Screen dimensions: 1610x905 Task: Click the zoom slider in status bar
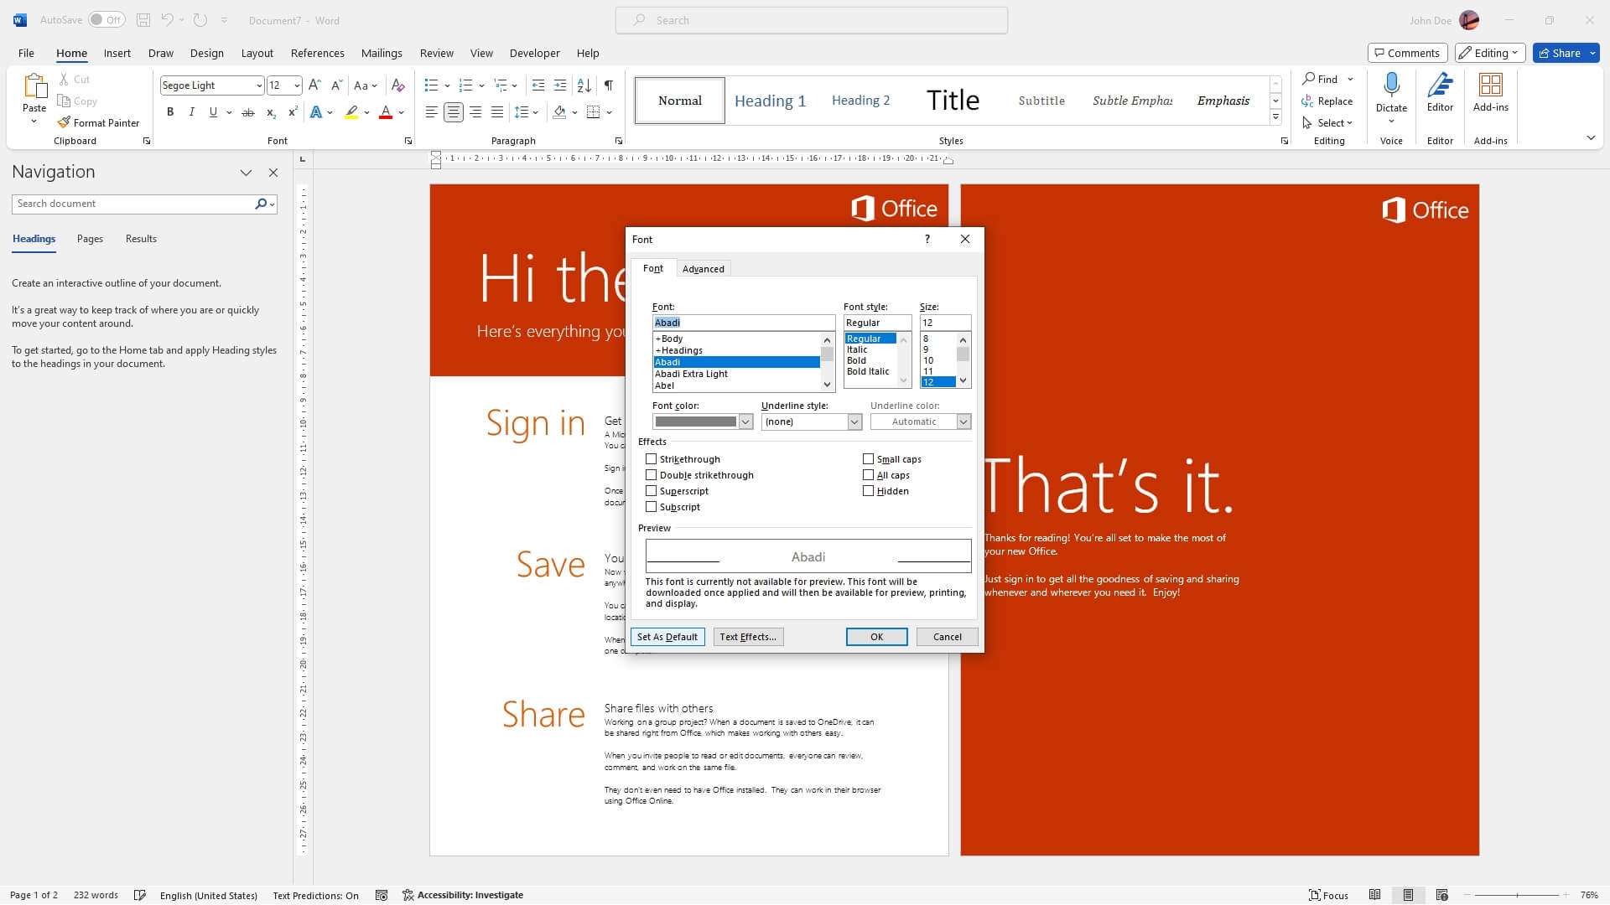(1517, 895)
